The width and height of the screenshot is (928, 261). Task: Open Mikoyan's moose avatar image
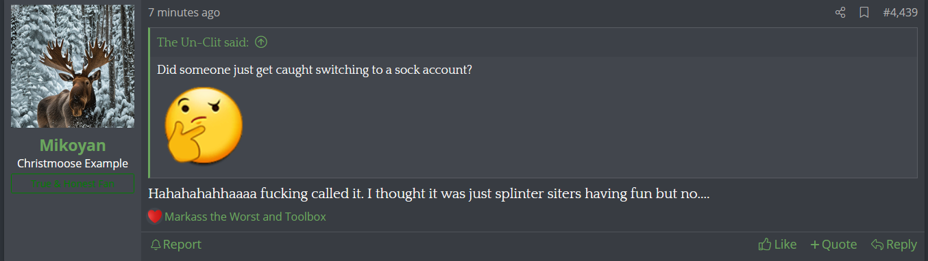[x=73, y=66]
